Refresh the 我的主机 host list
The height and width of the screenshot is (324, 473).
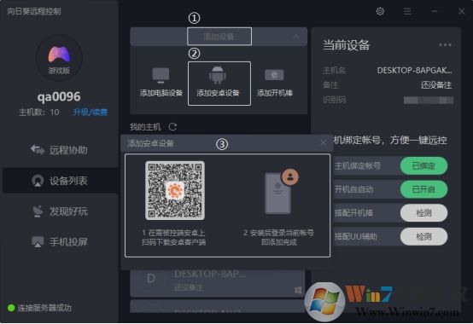point(172,127)
